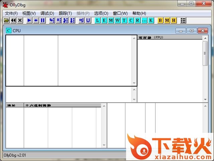Open Memory map with cyan M icon
Screen dimensions: 214x161
(x=111, y=20)
